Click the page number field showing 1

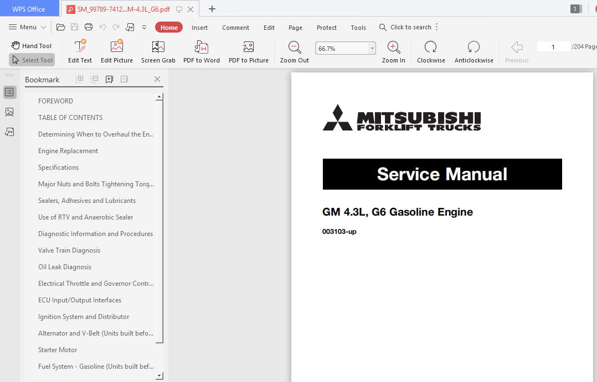553,47
